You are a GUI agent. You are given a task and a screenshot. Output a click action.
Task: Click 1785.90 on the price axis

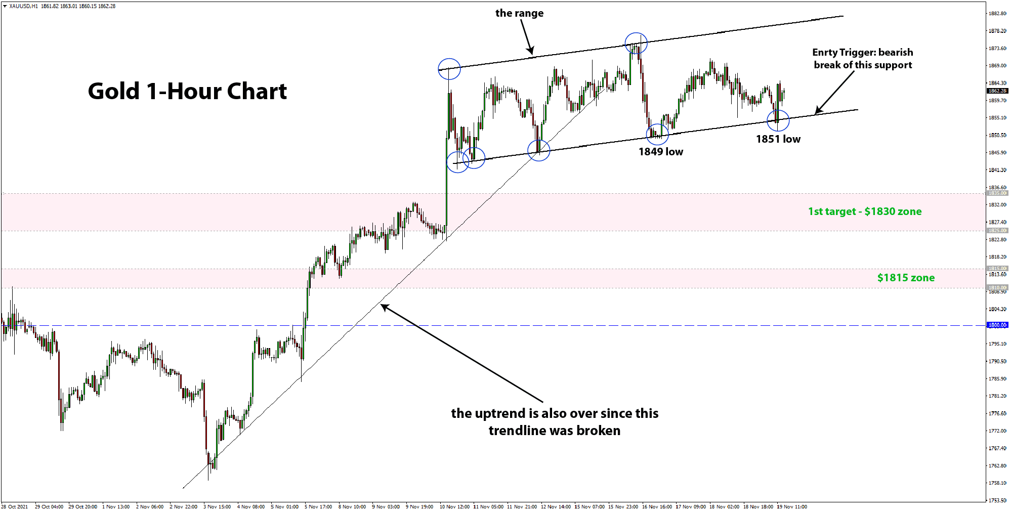pos(997,379)
